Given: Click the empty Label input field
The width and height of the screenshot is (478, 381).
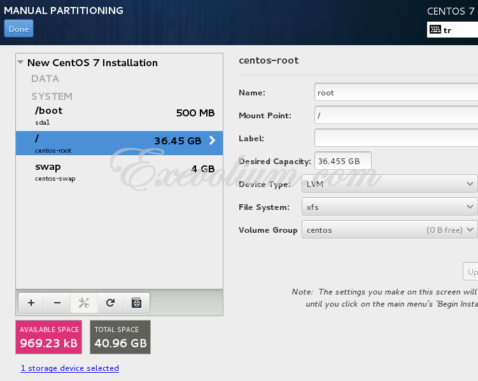Looking at the screenshot, I should tap(396, 138).
